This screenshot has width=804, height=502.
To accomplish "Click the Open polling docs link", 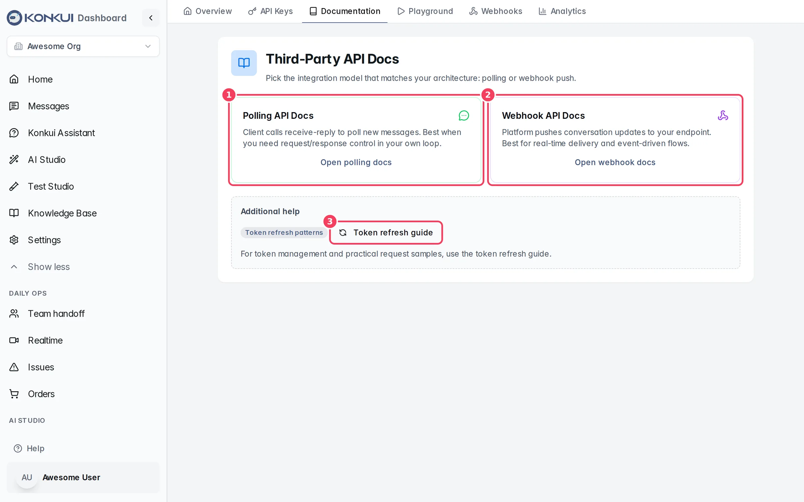I will pyautogui.click(x=356, y=162).
